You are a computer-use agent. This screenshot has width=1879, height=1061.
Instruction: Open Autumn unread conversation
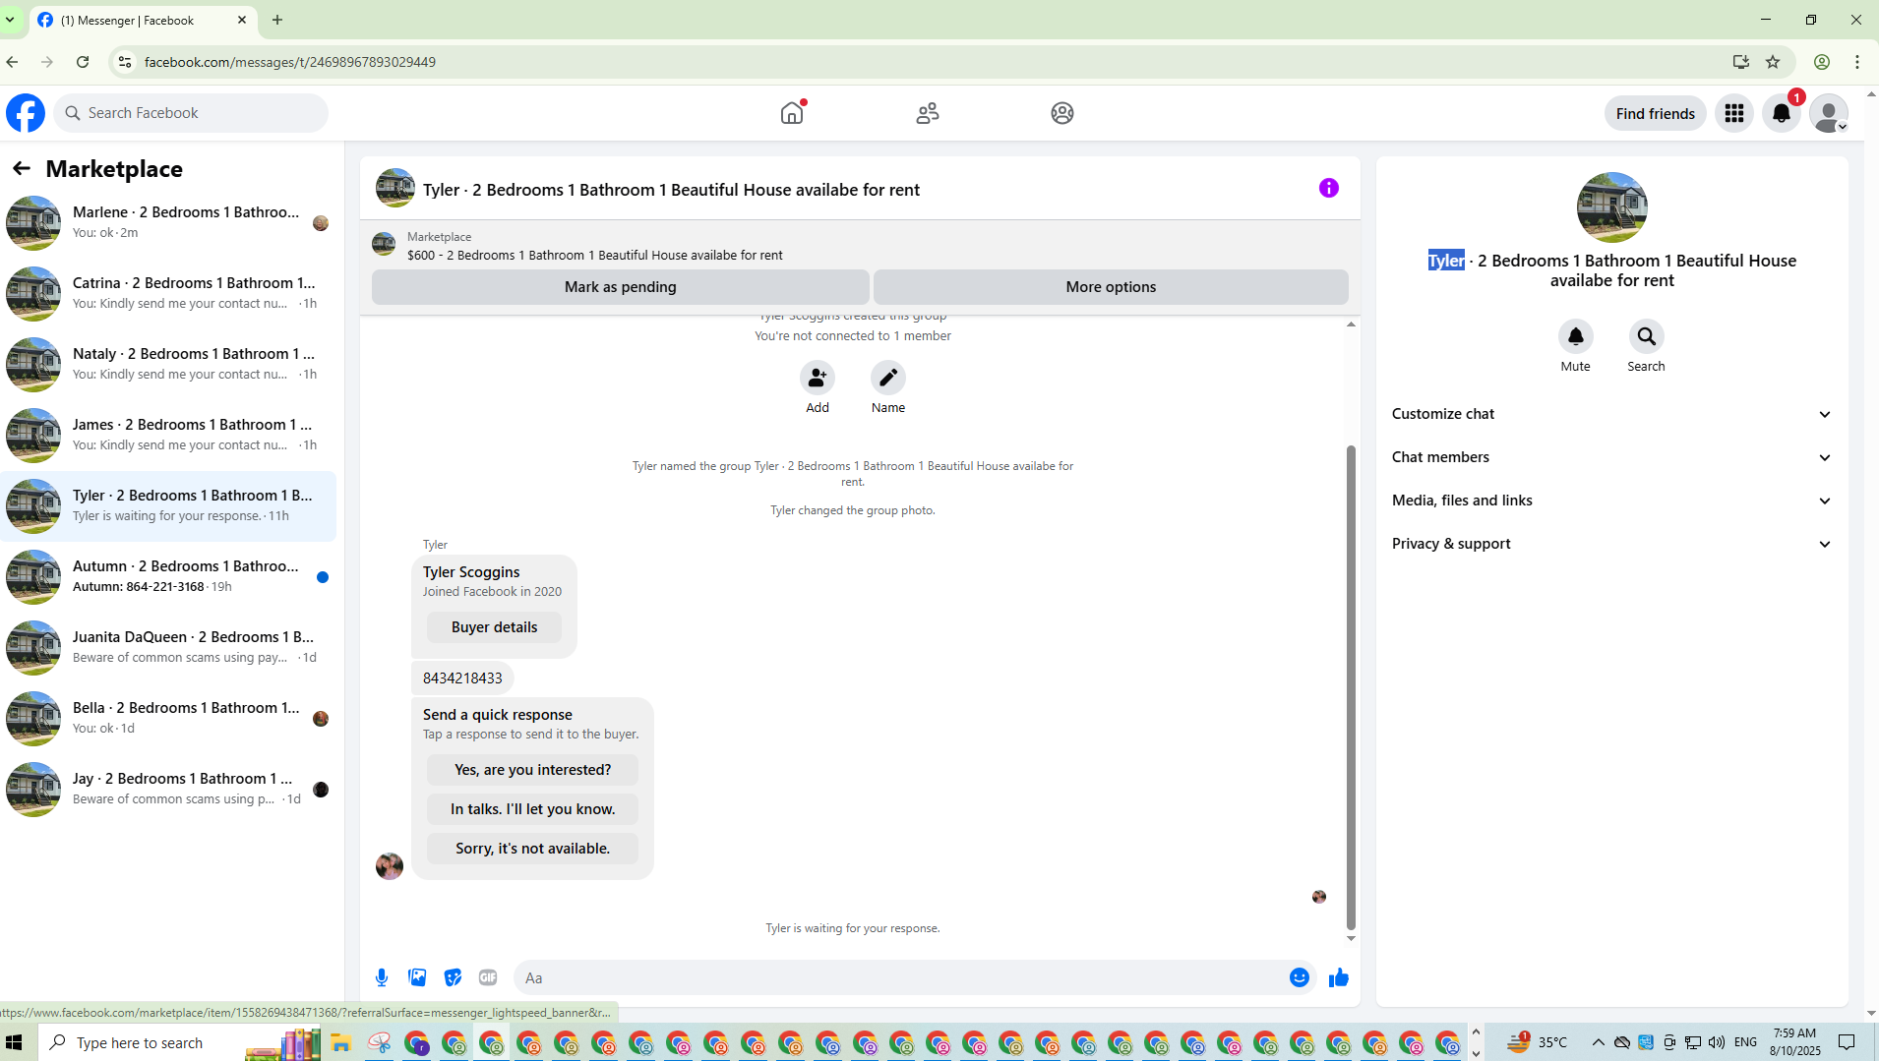click(168, 576)
